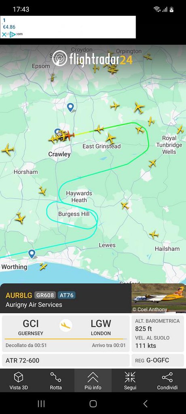
Task: Tap the Segui follow icon
Action: [x=130, y=380]
